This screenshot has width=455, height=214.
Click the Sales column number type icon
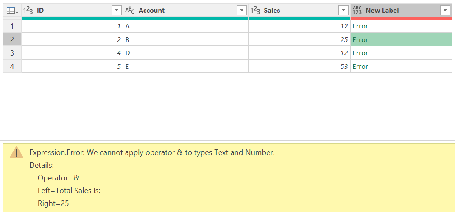point(255,11)
